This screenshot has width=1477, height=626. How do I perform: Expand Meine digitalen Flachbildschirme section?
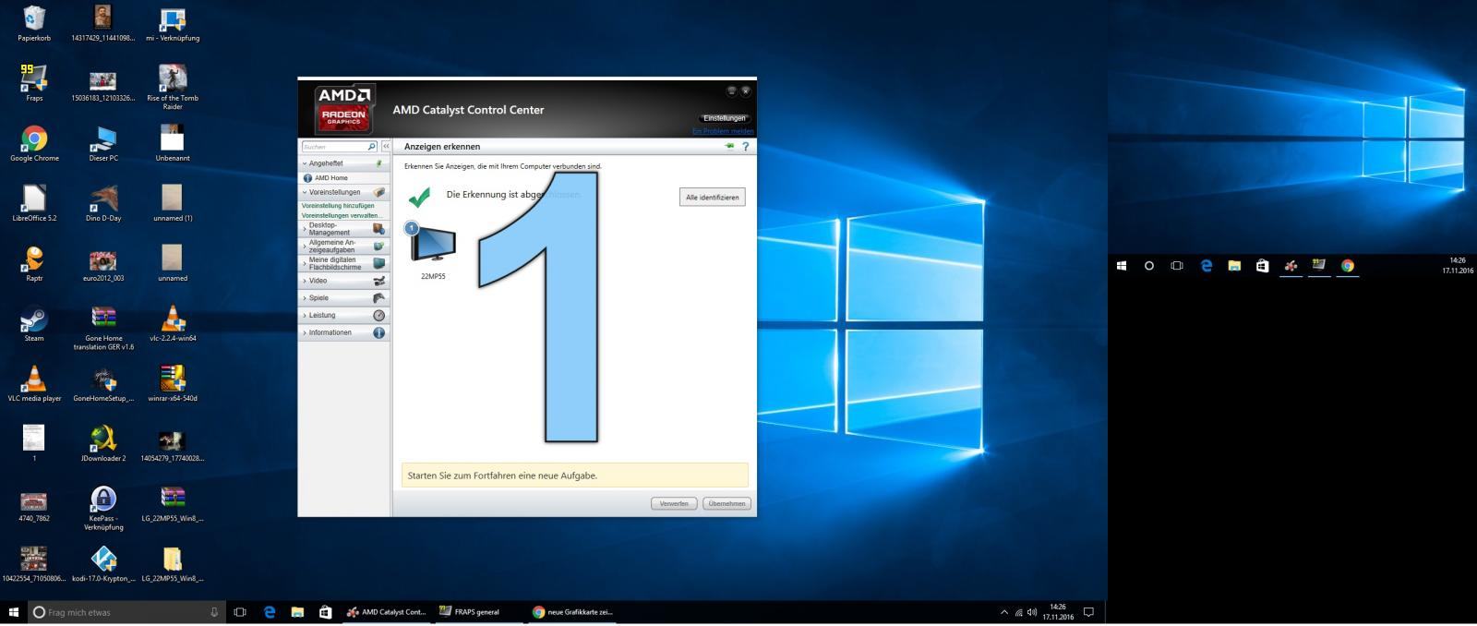(343, 263)
